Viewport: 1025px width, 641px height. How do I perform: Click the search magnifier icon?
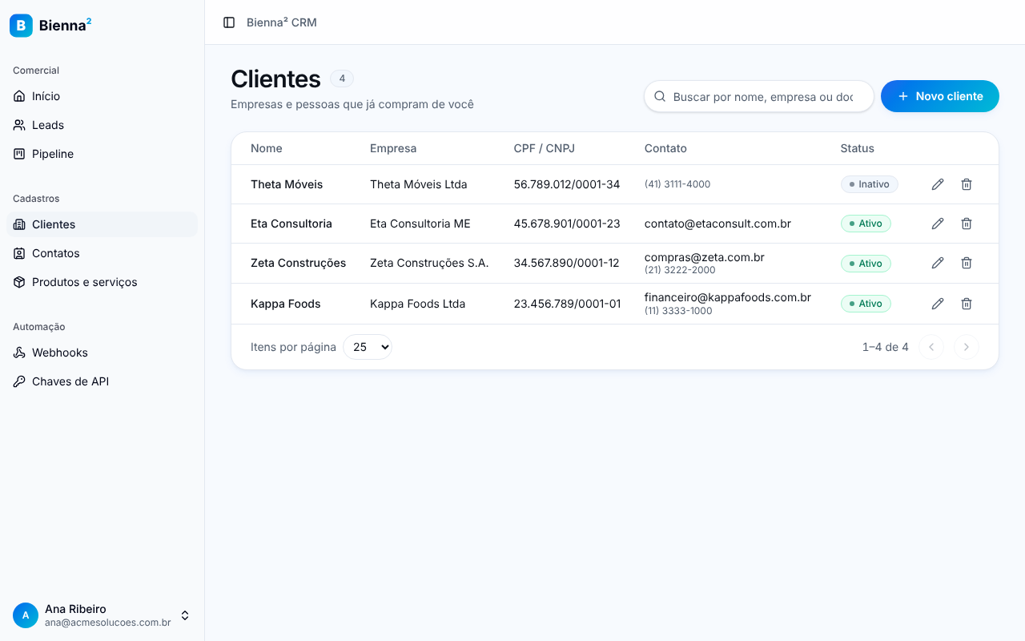pyautogui.click(x=661, y=96)
